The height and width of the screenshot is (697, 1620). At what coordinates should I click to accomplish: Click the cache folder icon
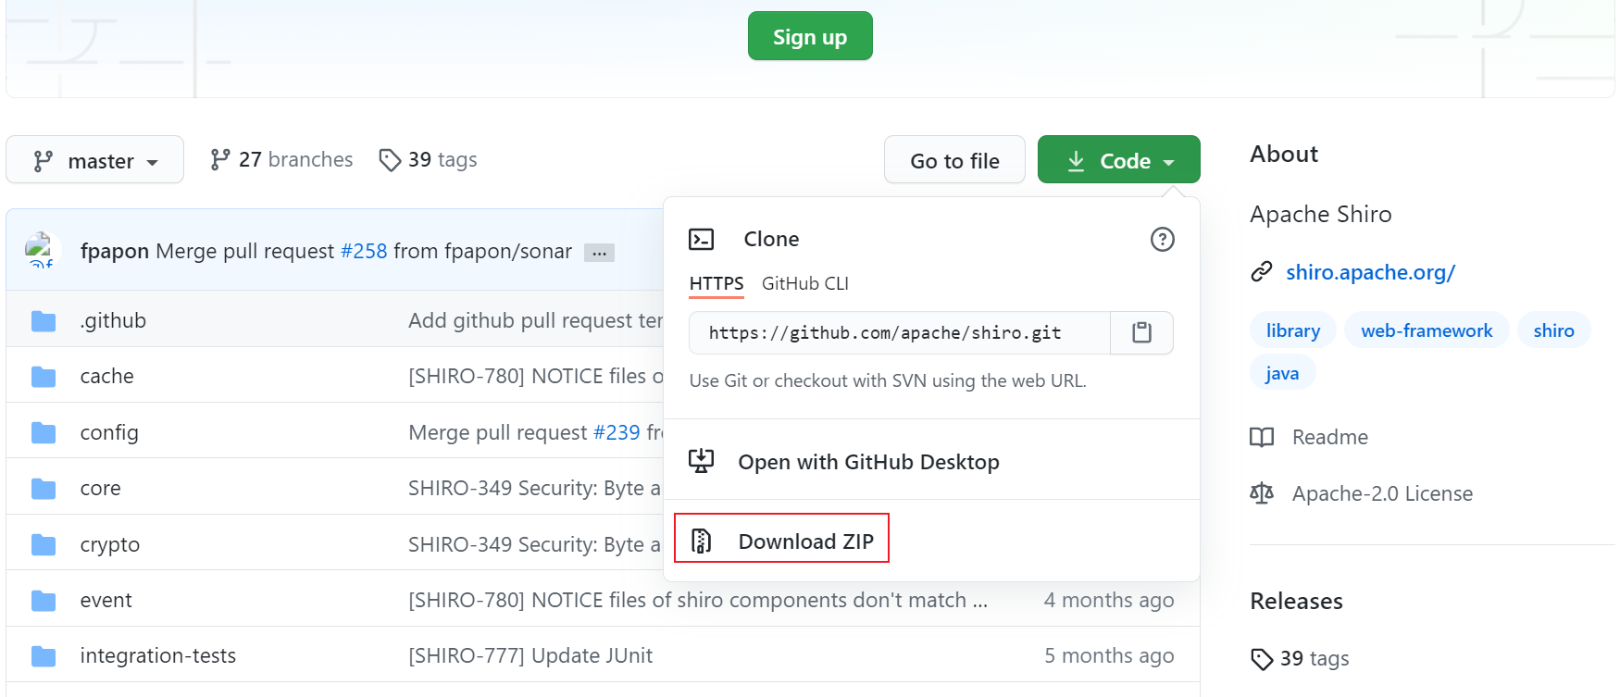click(x=44, y=377)
